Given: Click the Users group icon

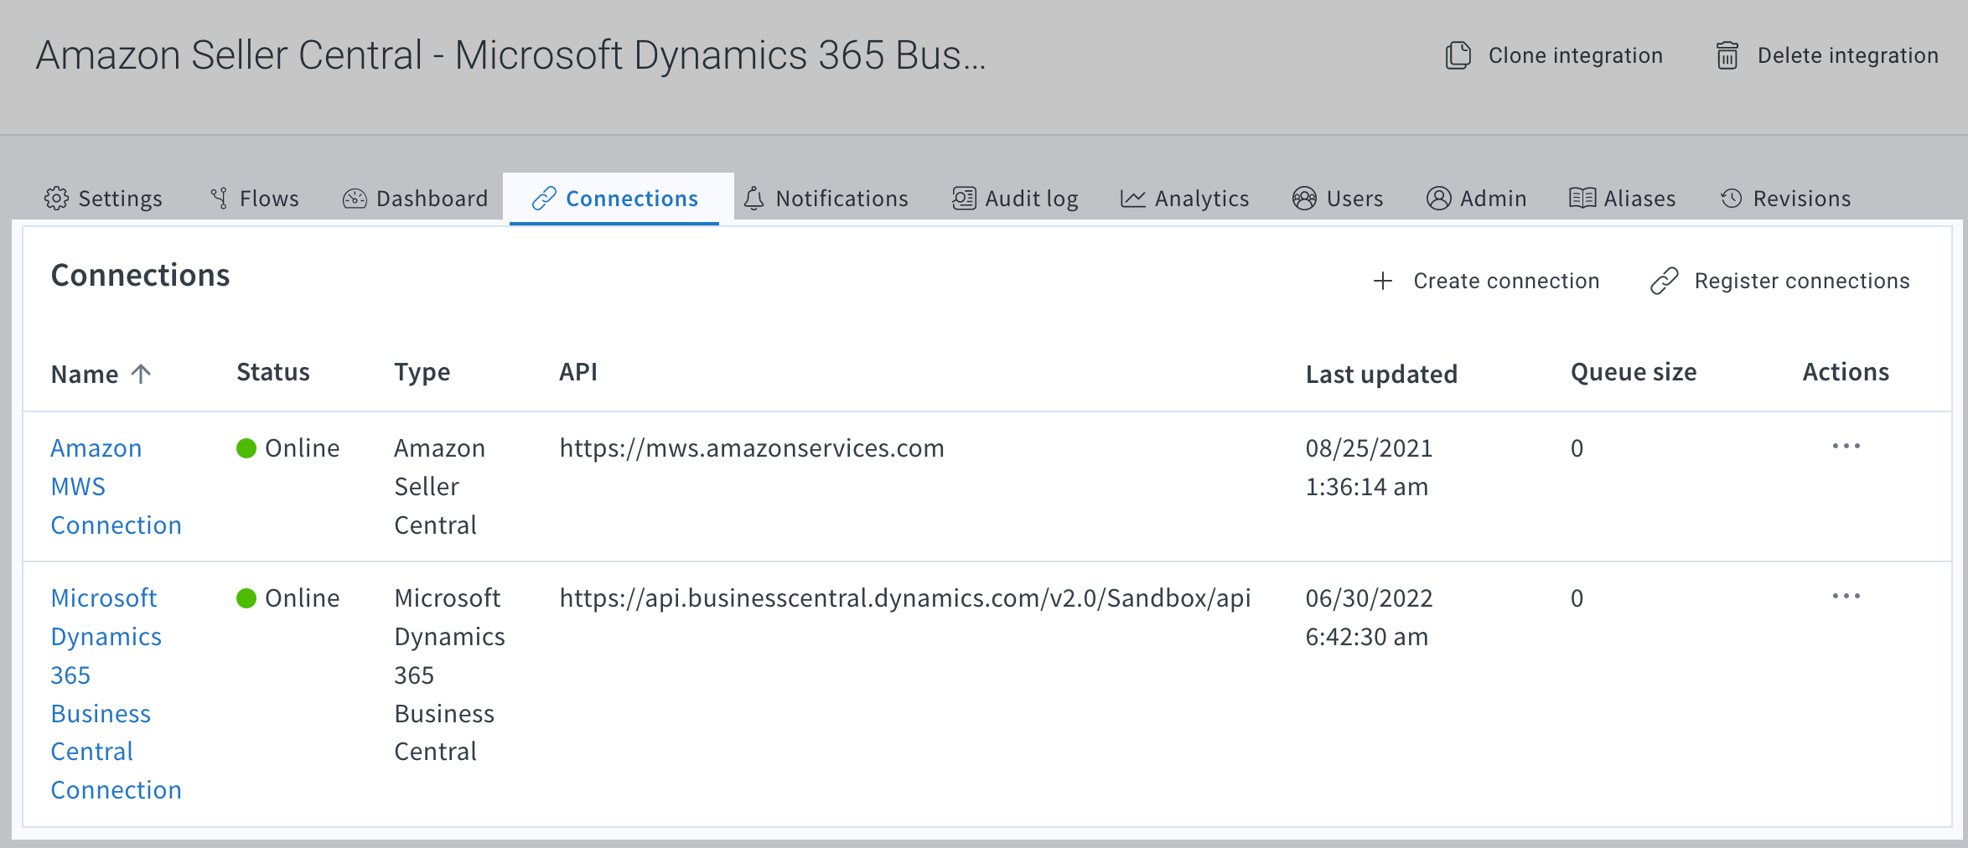Looking at the screenshot, I should click(1304, 199).
